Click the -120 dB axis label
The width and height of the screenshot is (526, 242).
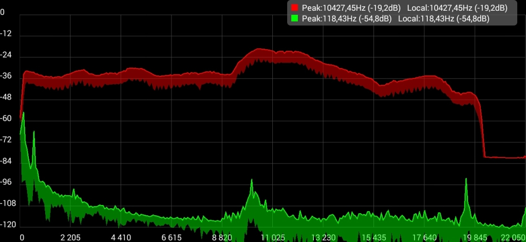(7, 225)
